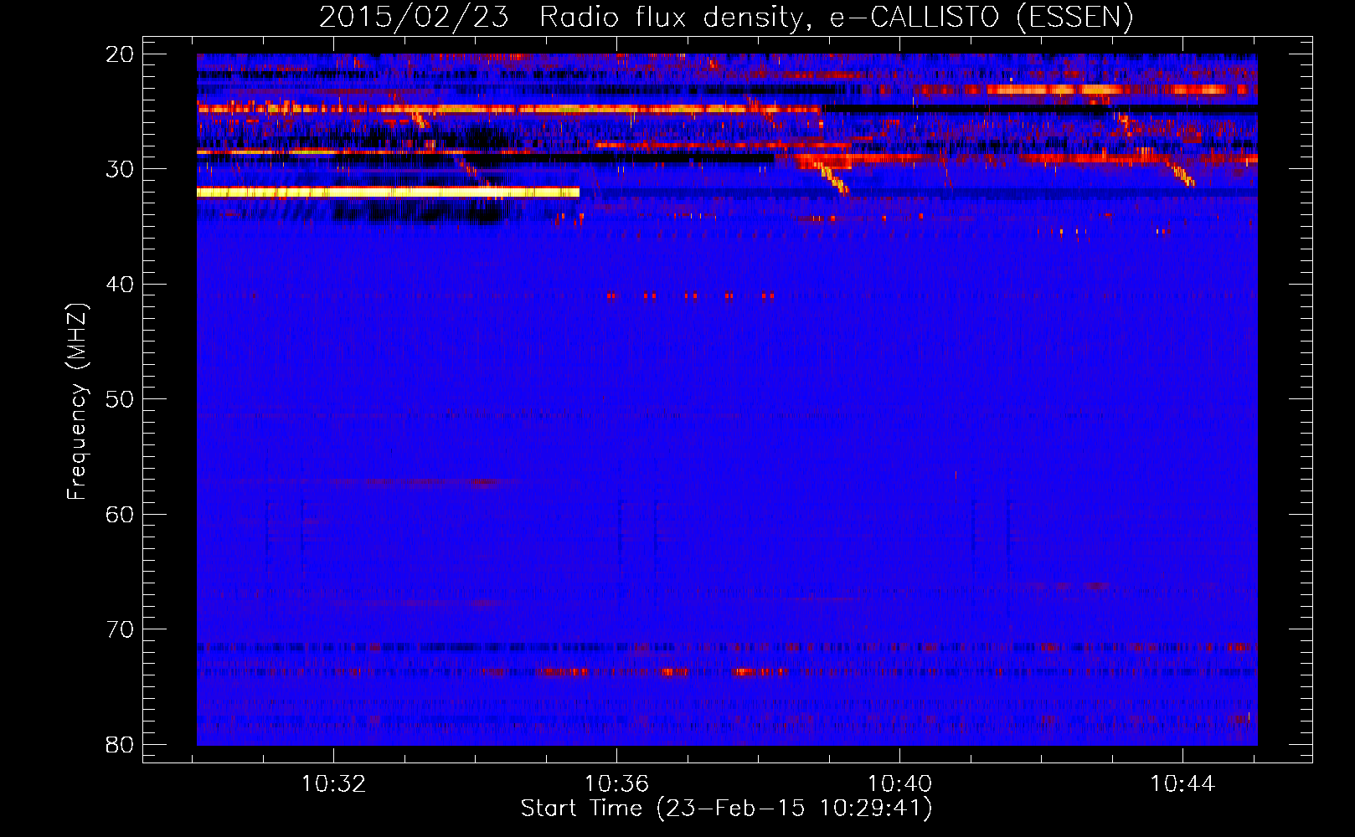This screenshot has height=837, width=1355.
Task: Click the time tick label '10:36'
Action: [616, 784]
